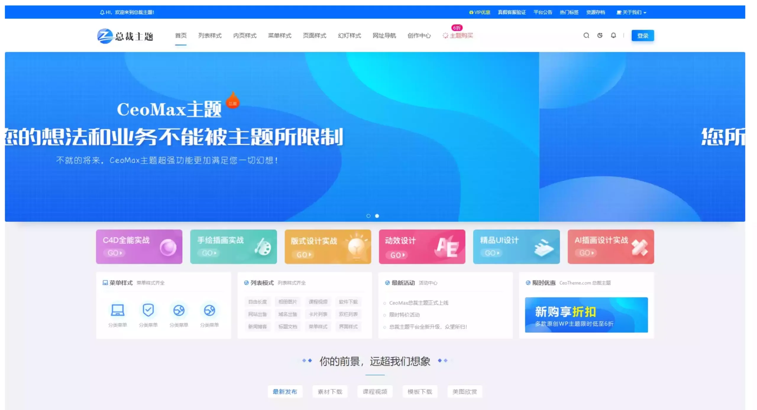Switch to 素材下载 tab
Screen dimensions: 757x410
330,391
